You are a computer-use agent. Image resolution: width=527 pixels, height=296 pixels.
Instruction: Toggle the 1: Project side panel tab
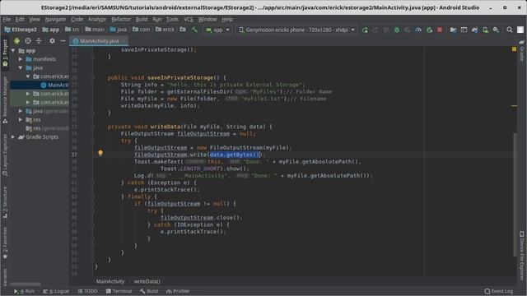coord(5,53)
